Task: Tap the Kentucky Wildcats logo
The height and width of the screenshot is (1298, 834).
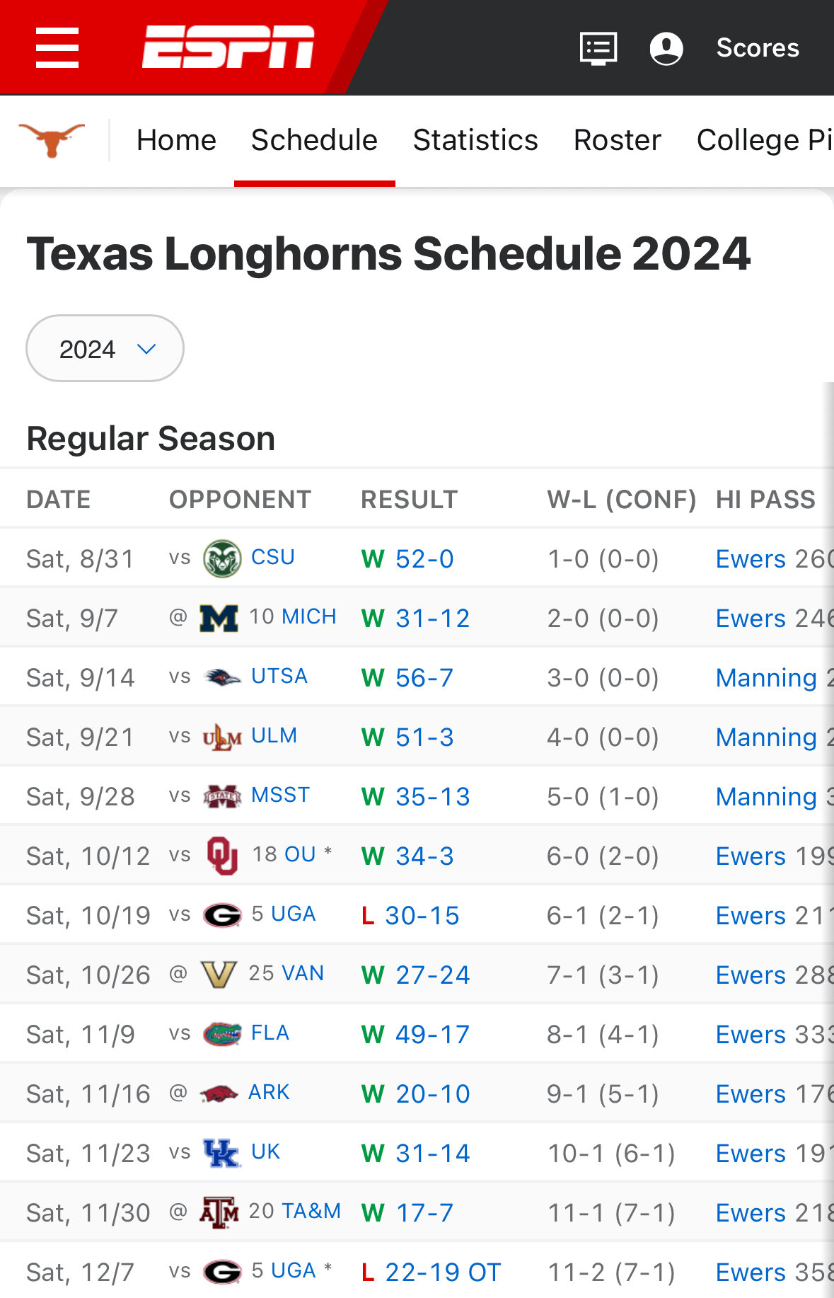Action: (221, 1153)
